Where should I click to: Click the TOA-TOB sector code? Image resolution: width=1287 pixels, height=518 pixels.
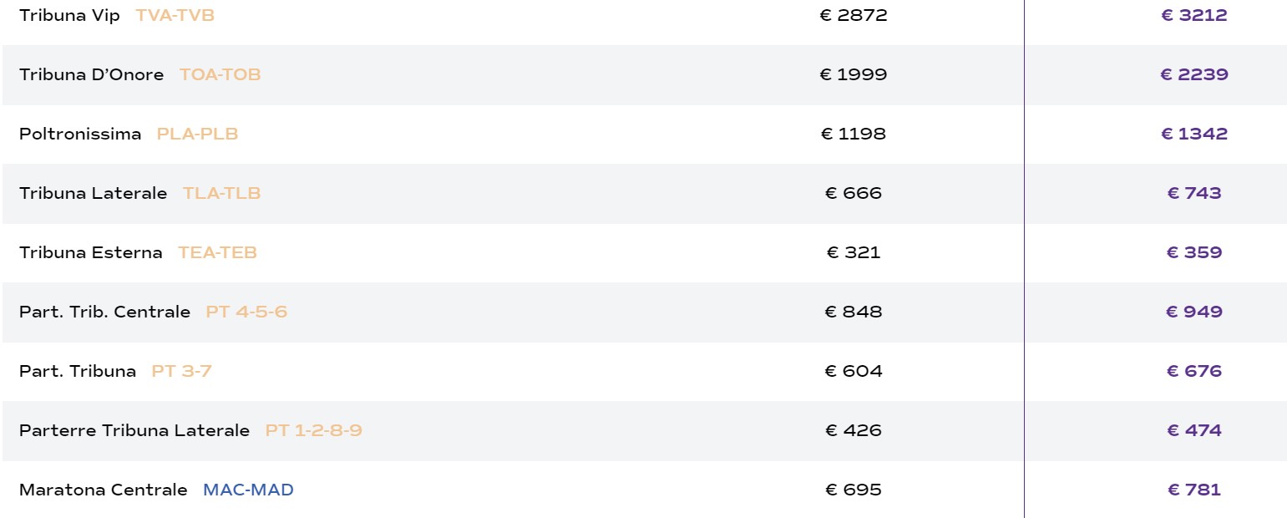pos(220,75)
